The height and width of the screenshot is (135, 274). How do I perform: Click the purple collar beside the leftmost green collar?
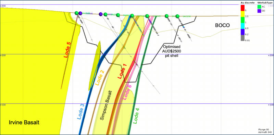(x=80, y=13)
